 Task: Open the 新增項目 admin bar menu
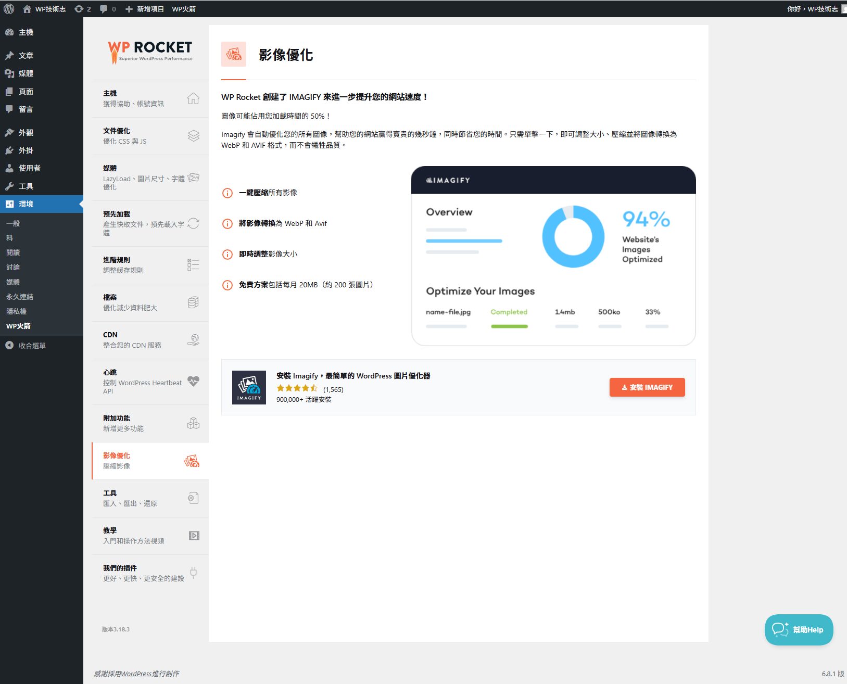[x=145, y=9]
